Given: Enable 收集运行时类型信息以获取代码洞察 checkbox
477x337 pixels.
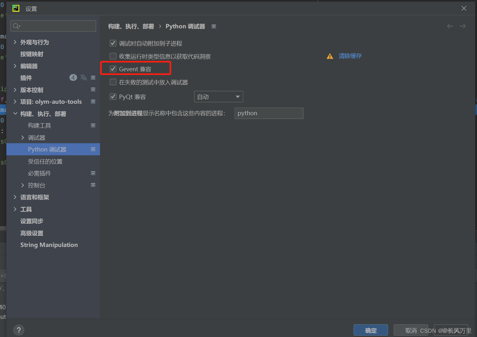Looking at the screenshot, I should (x=113, y=56).
